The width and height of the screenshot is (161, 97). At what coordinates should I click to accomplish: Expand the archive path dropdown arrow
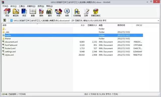(158, 21)
